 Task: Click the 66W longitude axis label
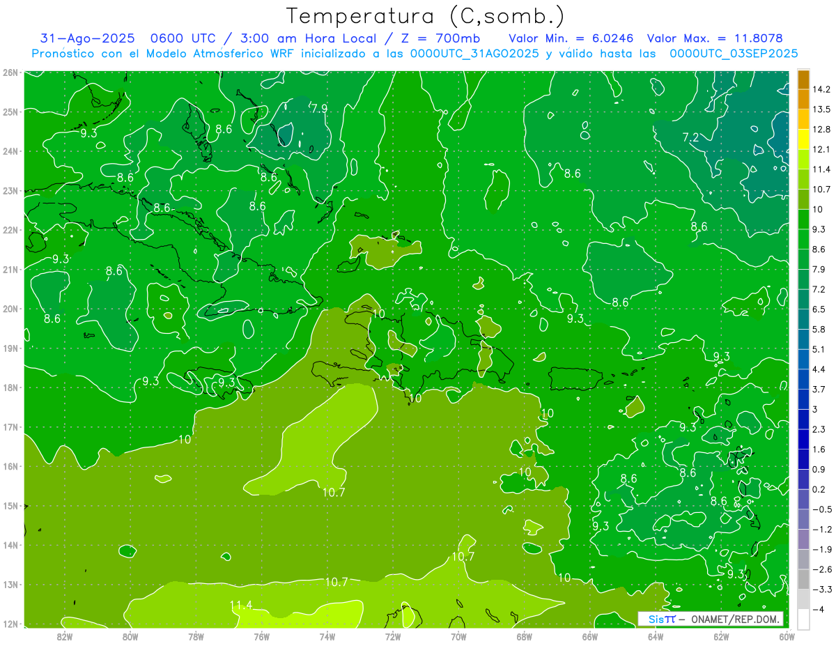(x=590, y=637)
